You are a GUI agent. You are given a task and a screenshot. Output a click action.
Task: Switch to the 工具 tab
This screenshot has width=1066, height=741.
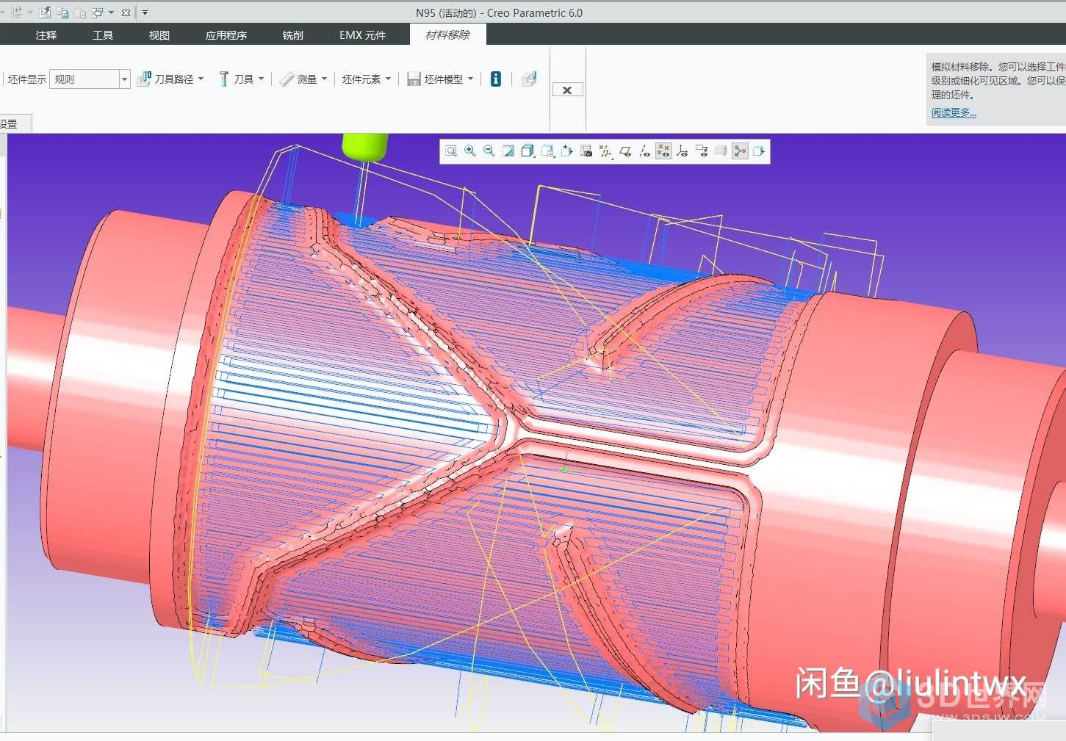pos(103,35)
